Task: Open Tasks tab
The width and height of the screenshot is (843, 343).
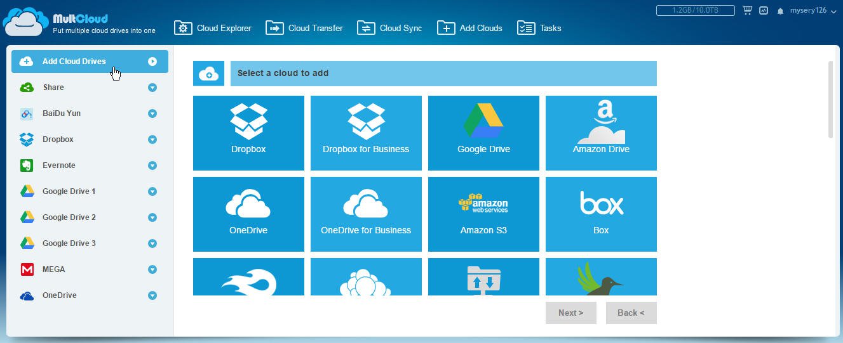Action: [x=539, y=28]
